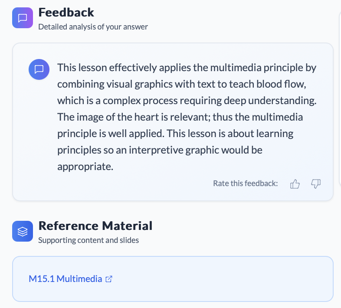Click the sentence starting 'This lesson effectively applies'
The image size is (341, 308).
[187, 68]
